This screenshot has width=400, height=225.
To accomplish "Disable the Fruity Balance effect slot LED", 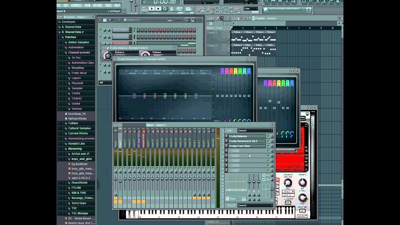I will tap(268, 136).
